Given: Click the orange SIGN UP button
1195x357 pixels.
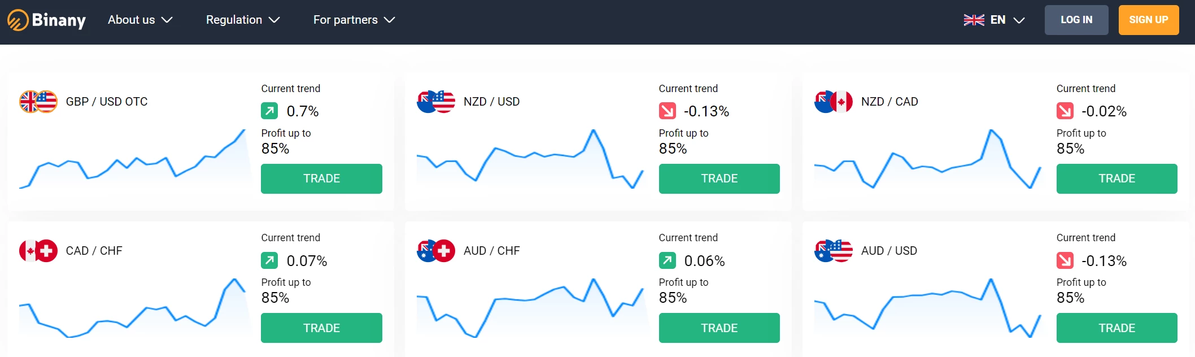Looking at the screenshot, I should pyautogui.click(x=1149, y=20).
